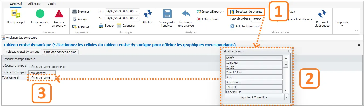Open the Du start date dropdown

[x=137, y=11]
